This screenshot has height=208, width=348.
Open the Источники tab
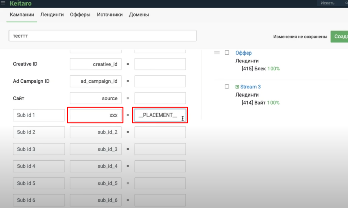coord(110,15)
